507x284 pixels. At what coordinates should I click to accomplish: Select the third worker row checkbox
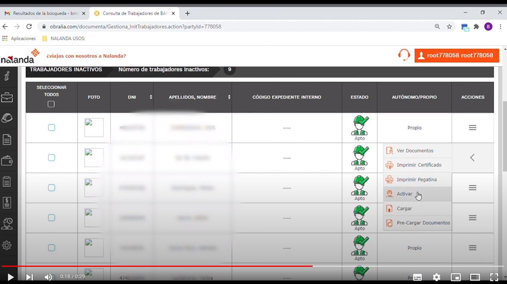[x=52, y=188]
